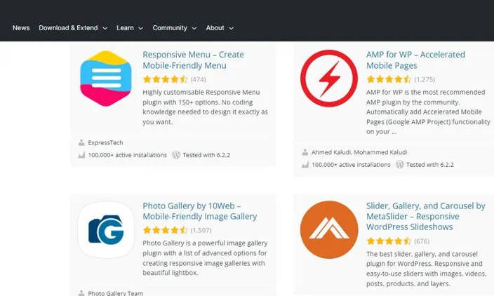Click the AMP for WP lightning icon

coord(329,79)
